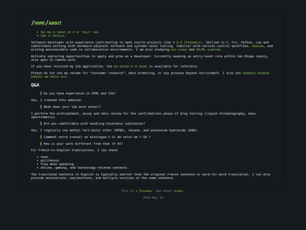Image resolution: width=306 pixels, height=230 pixels.
Task: Click the lab work answer starting 'I perform the pretreatment'
Action: pos(143,115)
